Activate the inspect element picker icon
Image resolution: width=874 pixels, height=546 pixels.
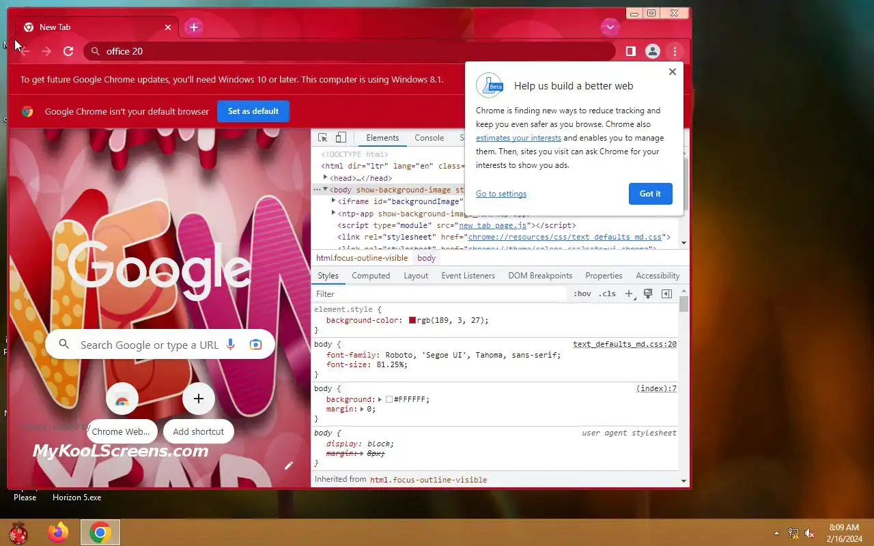[323, 138]
